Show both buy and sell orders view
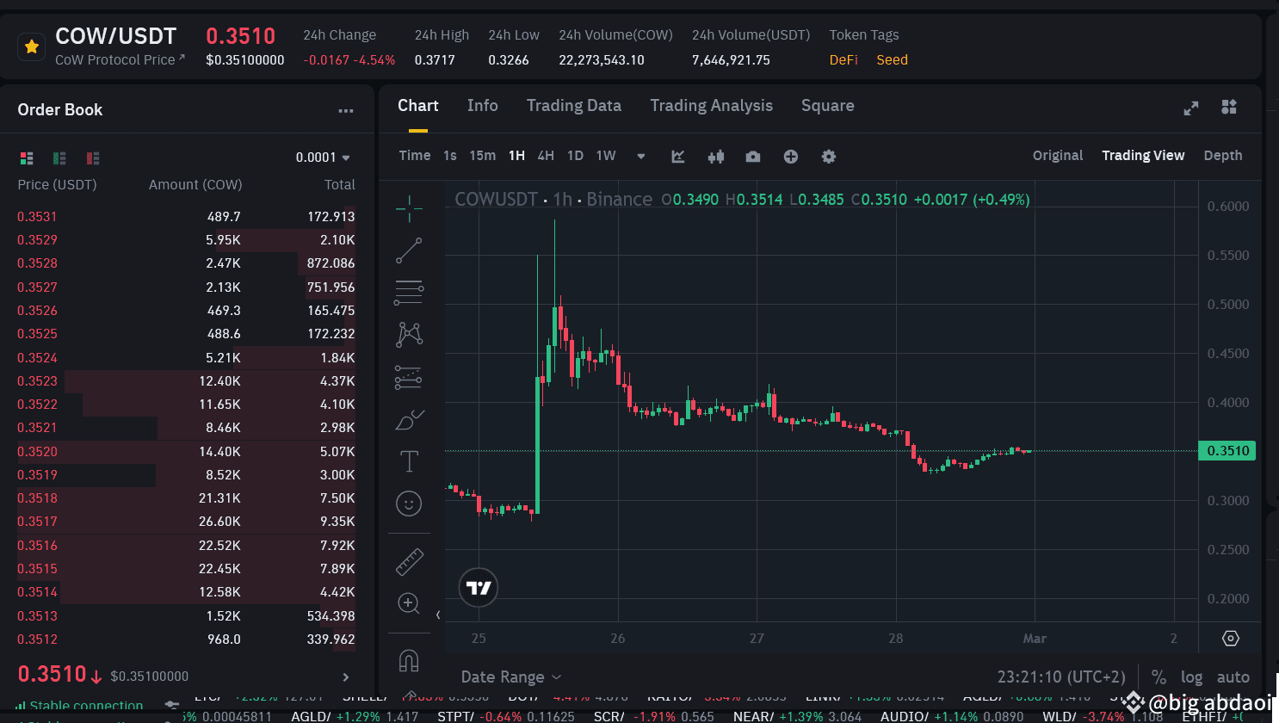Image resolution: width=1279 pixels, height=723 pixels. click(x=27, y=158)
